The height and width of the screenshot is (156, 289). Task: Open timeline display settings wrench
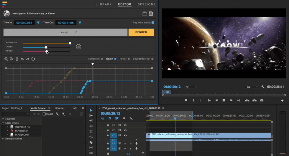[131, 118]
